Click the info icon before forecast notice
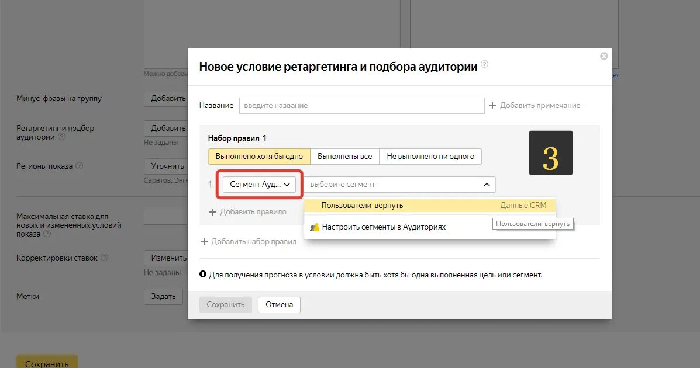 tap(203, 275)
